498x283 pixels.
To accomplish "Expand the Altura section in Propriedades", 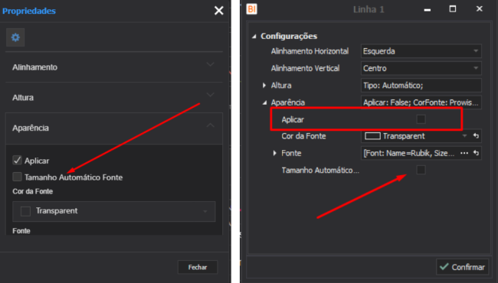I will 114,97.
